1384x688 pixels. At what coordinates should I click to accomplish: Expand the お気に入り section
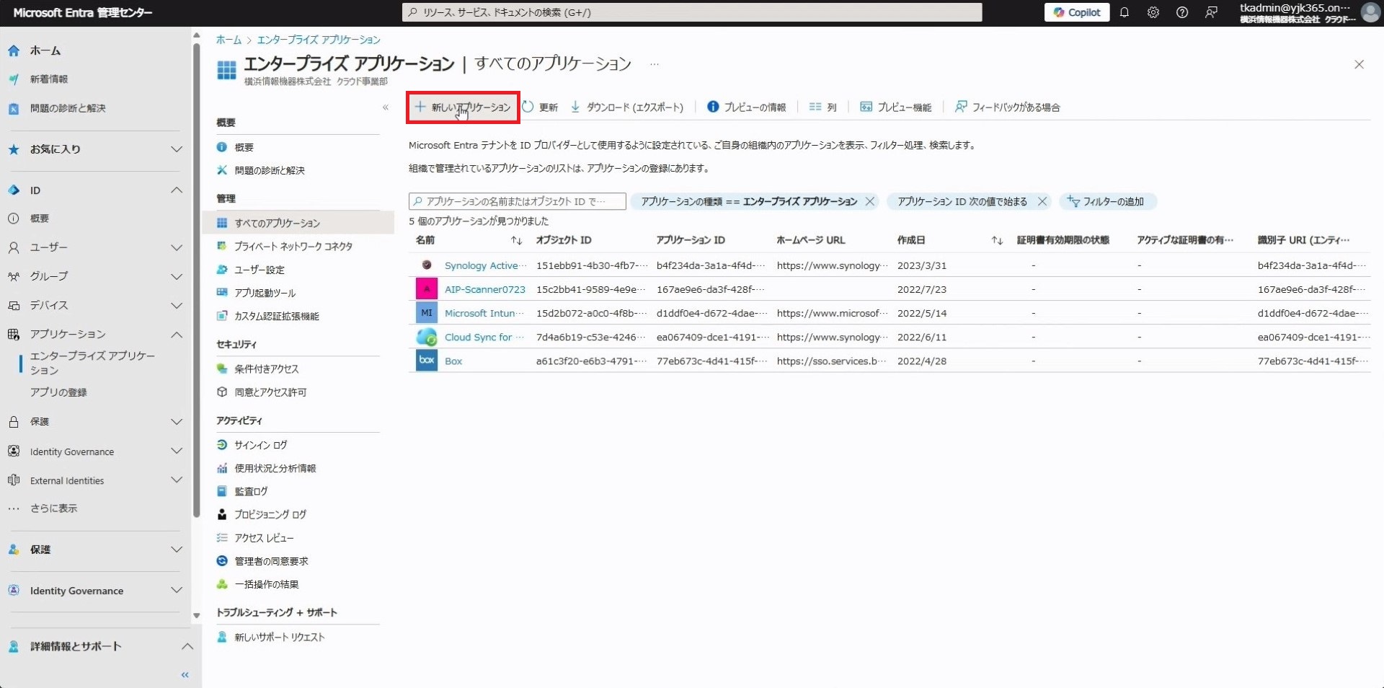(176, 149)
